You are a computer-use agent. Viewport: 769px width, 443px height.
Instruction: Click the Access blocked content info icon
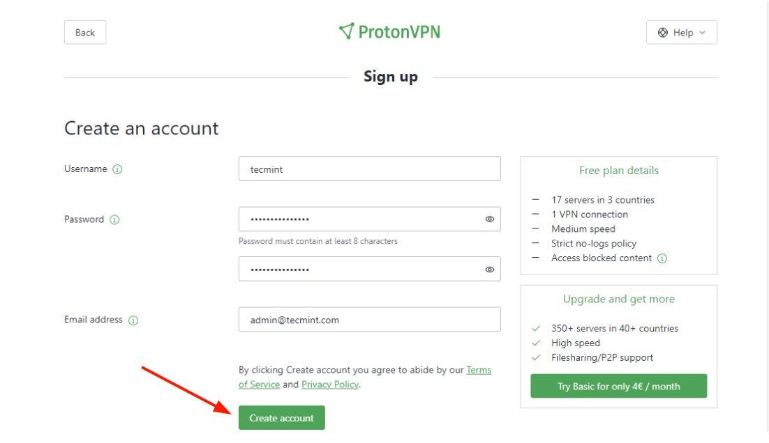(x=662, y=258)
